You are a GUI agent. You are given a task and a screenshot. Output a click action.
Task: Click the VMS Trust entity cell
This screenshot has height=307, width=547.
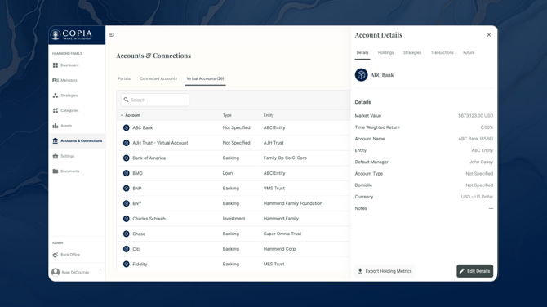coord(273,189)
